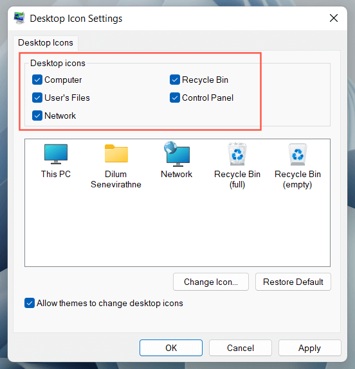Uncheck the Recycle Bin checkbox
The image size is (355, 369).
[175, 80]
